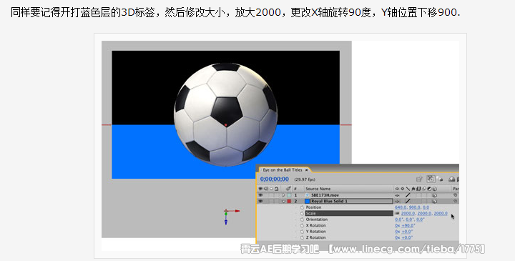515x261 pixels.
Task: Click the Scale property stopwatch
Action: (302, 213)
